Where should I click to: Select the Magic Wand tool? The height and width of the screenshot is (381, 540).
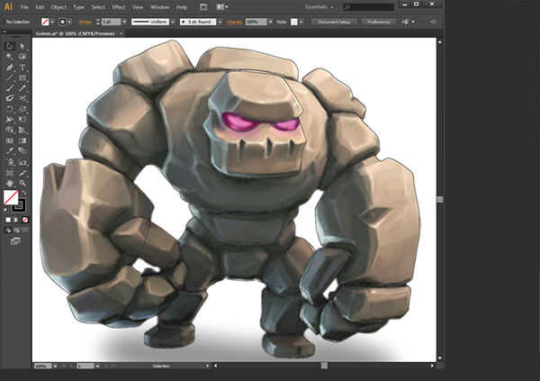(x=10, y=57)
